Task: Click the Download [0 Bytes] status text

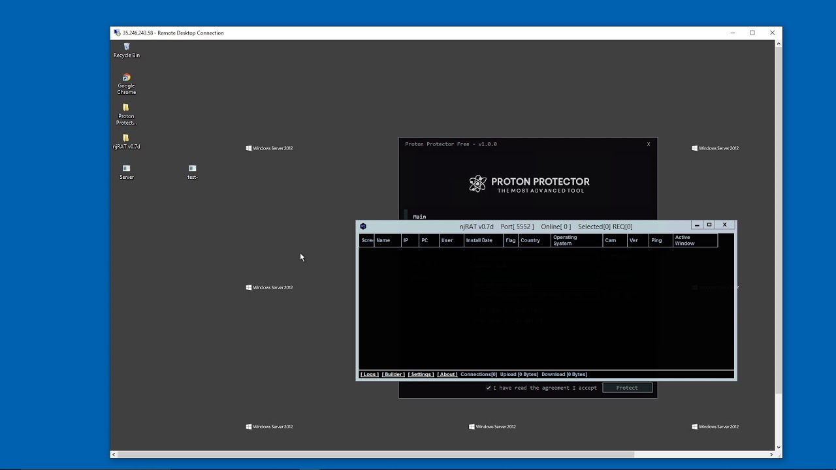Action: (564, 375)
